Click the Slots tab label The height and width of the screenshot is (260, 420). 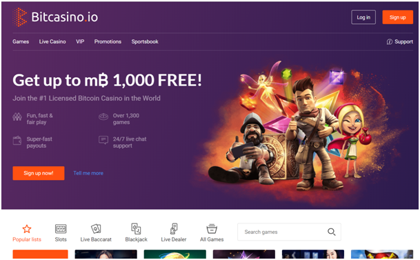61,239
